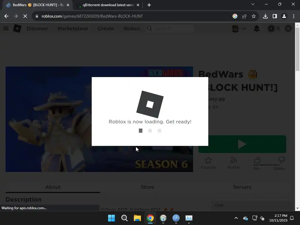Click the URL address bar
This screenshot has width=300, height=225.
tap(134, 16)
